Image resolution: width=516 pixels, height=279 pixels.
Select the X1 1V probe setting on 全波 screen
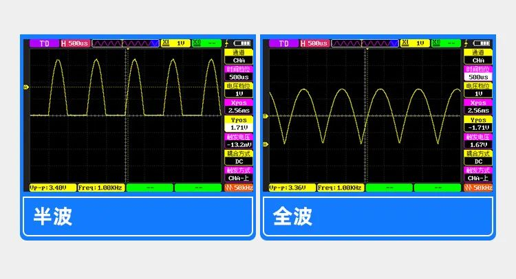point(415,43)
